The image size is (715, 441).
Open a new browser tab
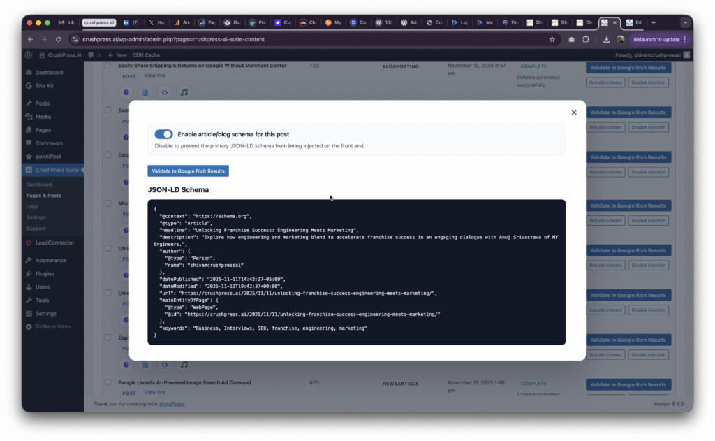pyautogui.click(x=654, y=22)
